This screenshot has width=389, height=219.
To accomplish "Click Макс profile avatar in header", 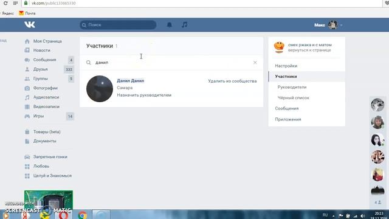I will click(x=332, y=25).
